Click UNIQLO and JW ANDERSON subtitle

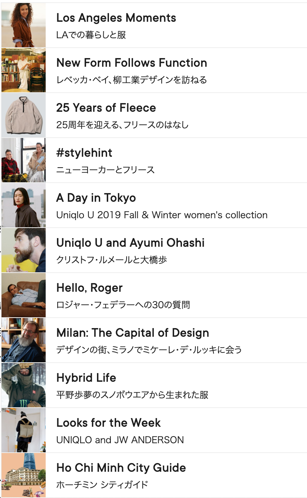pos(120,440)
